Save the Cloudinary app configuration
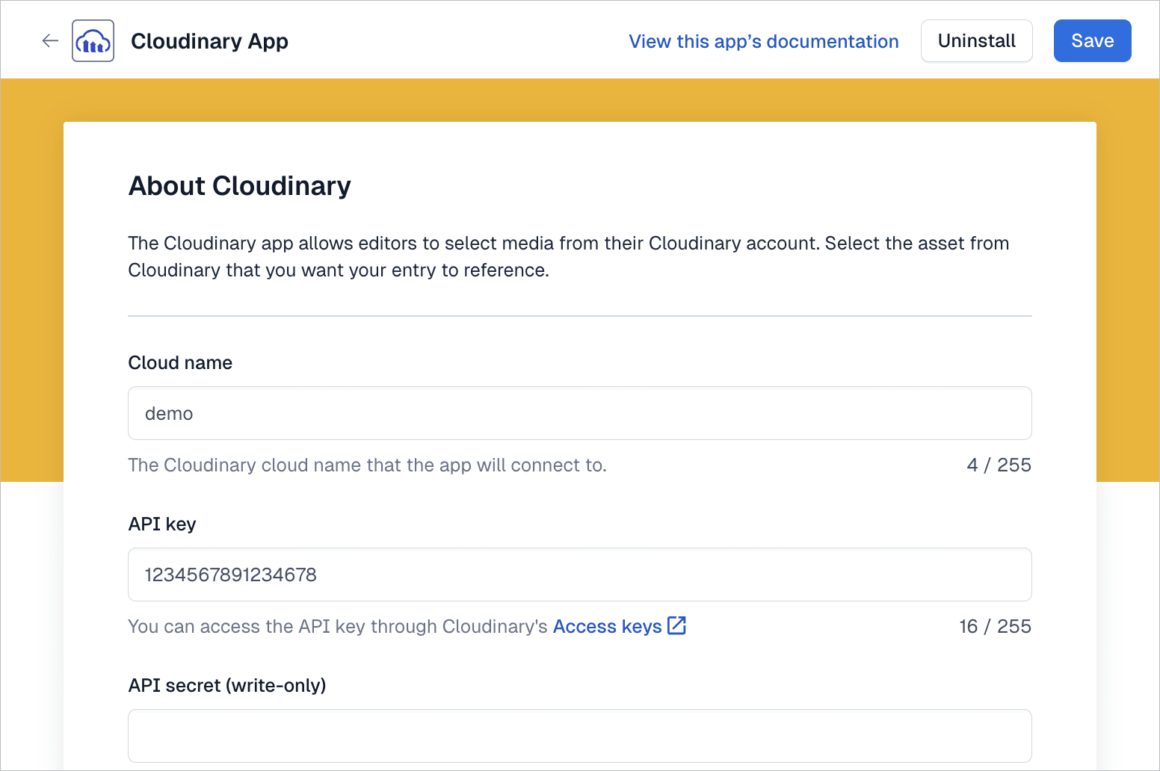This screenshot has height=771, width=1160. [x=1091, y=41]
